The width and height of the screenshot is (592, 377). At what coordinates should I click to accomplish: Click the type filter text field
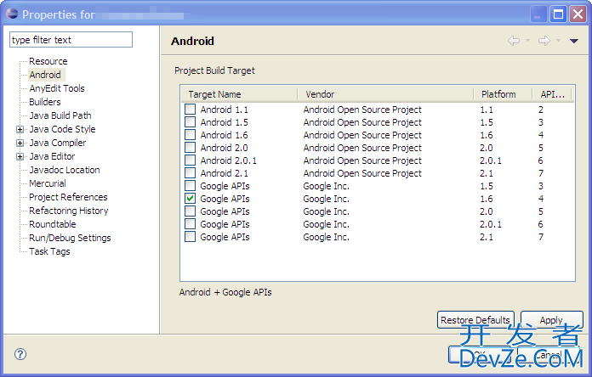pyautogui.click(x=71, y=40)
